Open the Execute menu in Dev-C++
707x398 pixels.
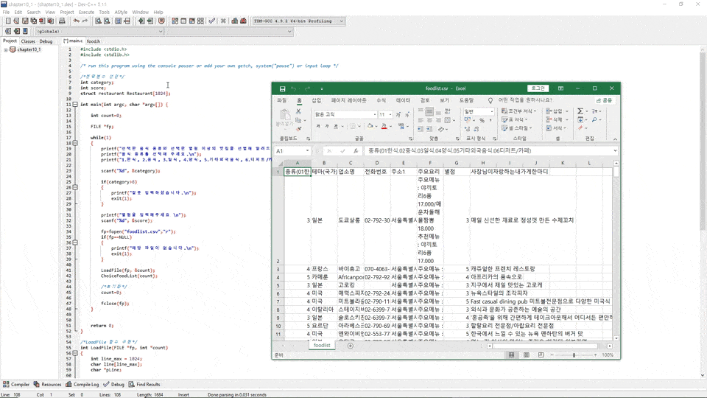tap(86, 13)
